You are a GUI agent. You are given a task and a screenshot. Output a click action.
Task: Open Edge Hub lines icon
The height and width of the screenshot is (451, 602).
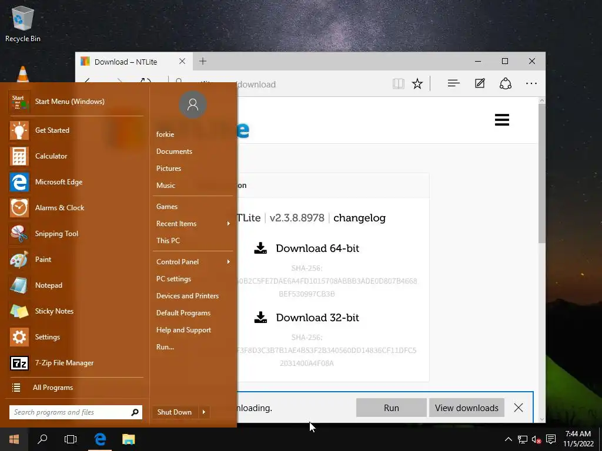(453, 83)
